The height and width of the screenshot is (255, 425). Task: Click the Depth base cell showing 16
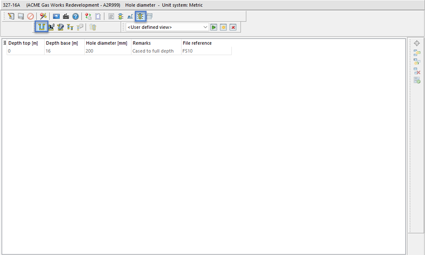(49, 51)
